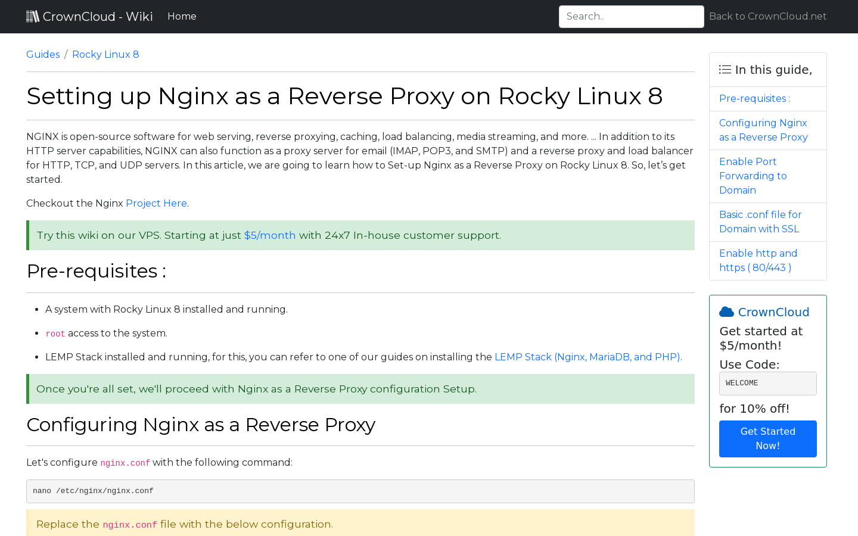The image size is (858, 536).
Task: Open 'Configuring Nginx as a Reverse Proxy' section
Action: click(x=763, y=130)
